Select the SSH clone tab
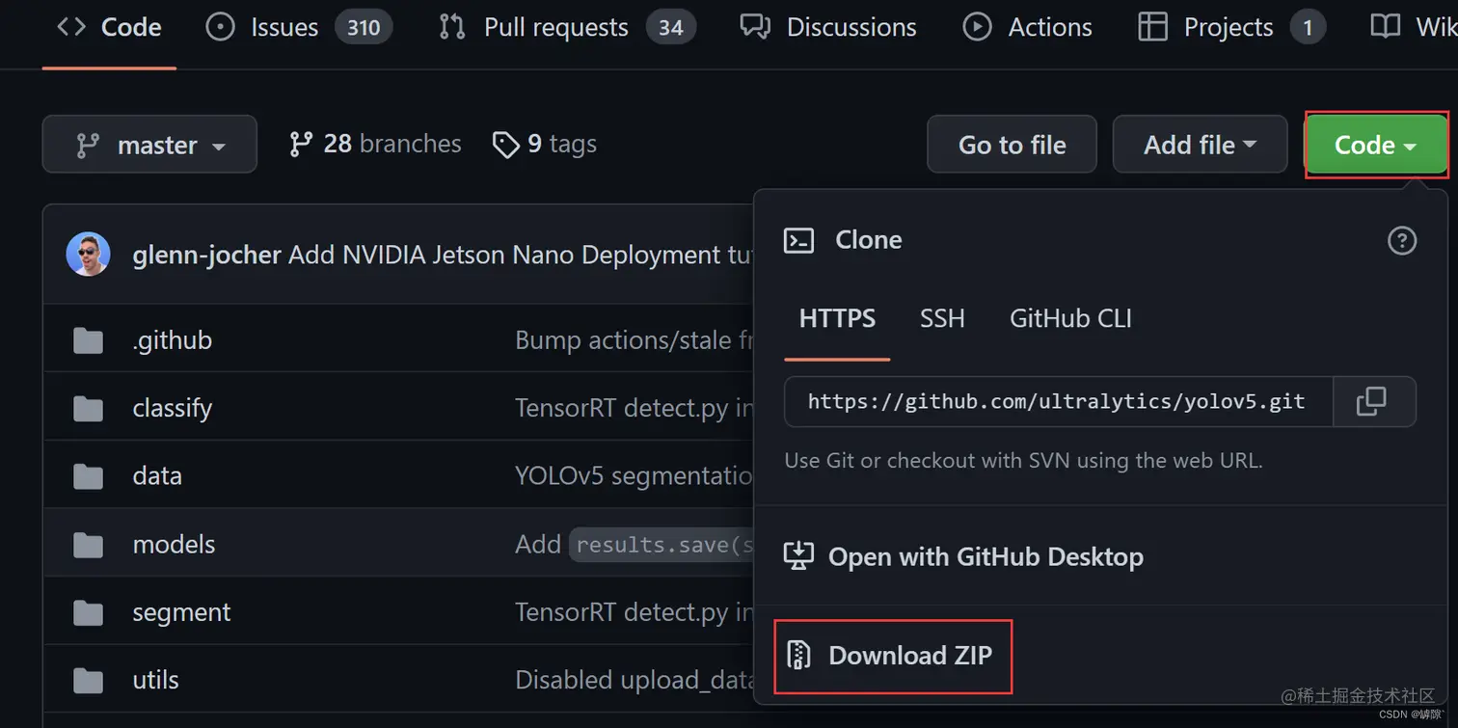The height and width of the screenshot is (728, 1458). click(942, 318)
